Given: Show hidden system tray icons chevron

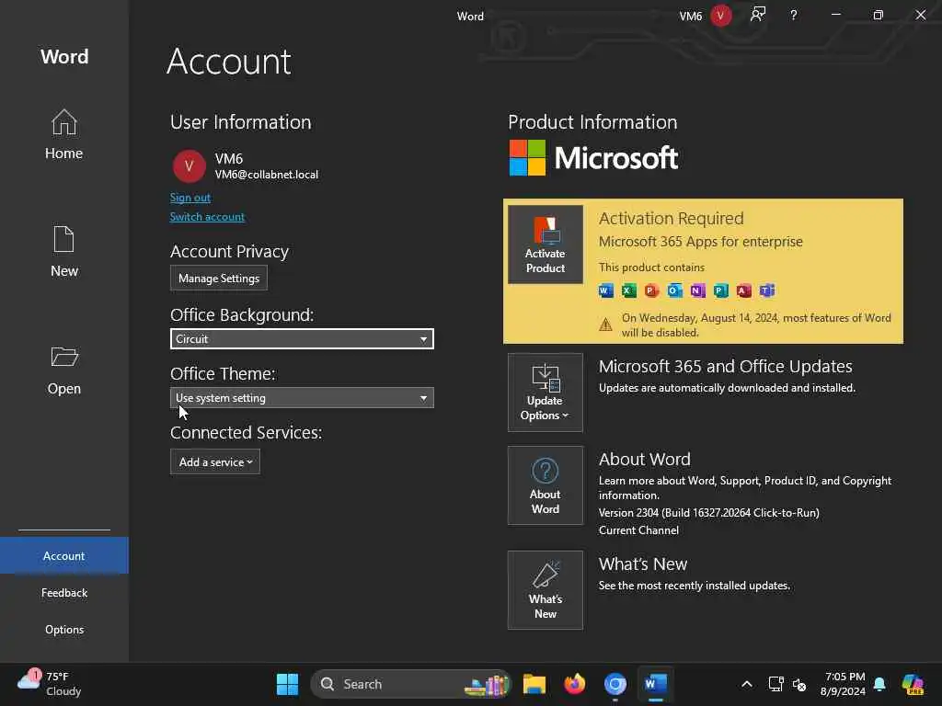Looking at the screenshot, I should pos(747,684).
